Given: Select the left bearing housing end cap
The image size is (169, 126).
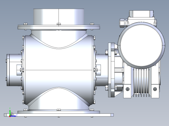Looking at the screenshot, I should point(8,70).
